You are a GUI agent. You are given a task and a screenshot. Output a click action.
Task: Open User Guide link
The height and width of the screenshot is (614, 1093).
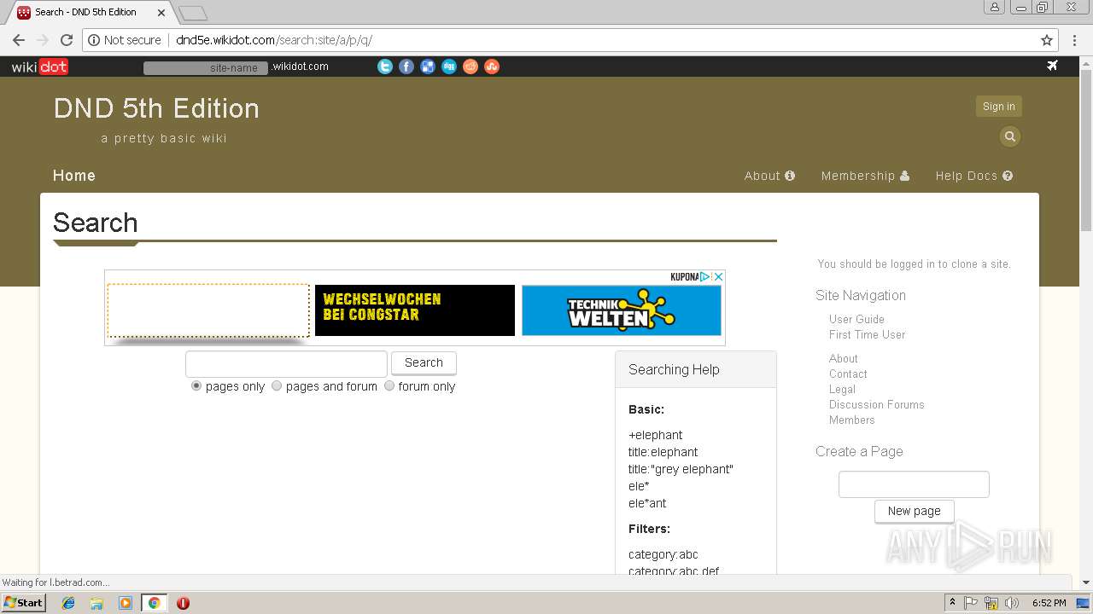click(x=856, y=319)
